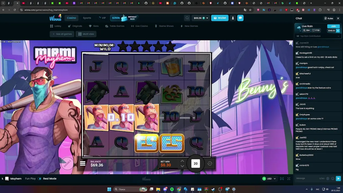Image resolution: width=343 pixels, height=193 pixels.
Task: Open the Slots category
Action: coord(94,26)
